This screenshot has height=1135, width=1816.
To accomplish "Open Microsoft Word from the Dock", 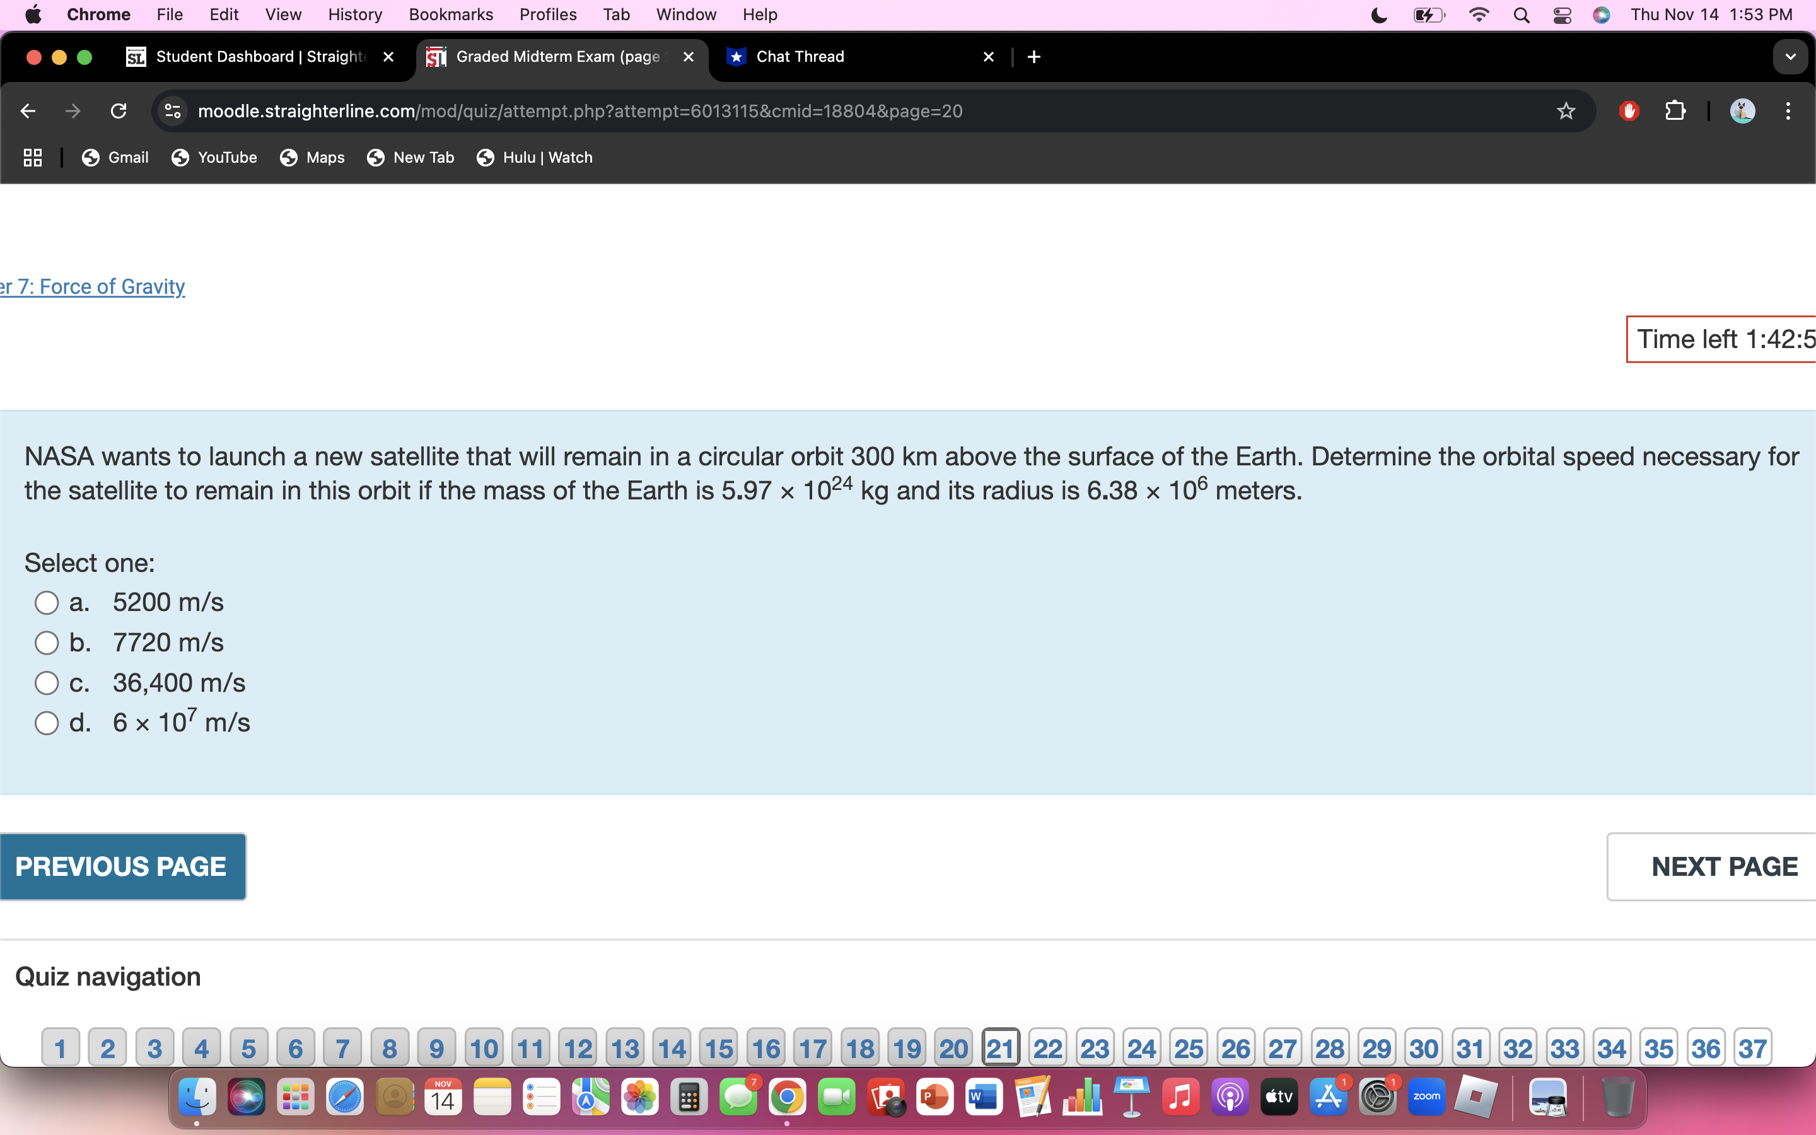I will click(984, 1096).
